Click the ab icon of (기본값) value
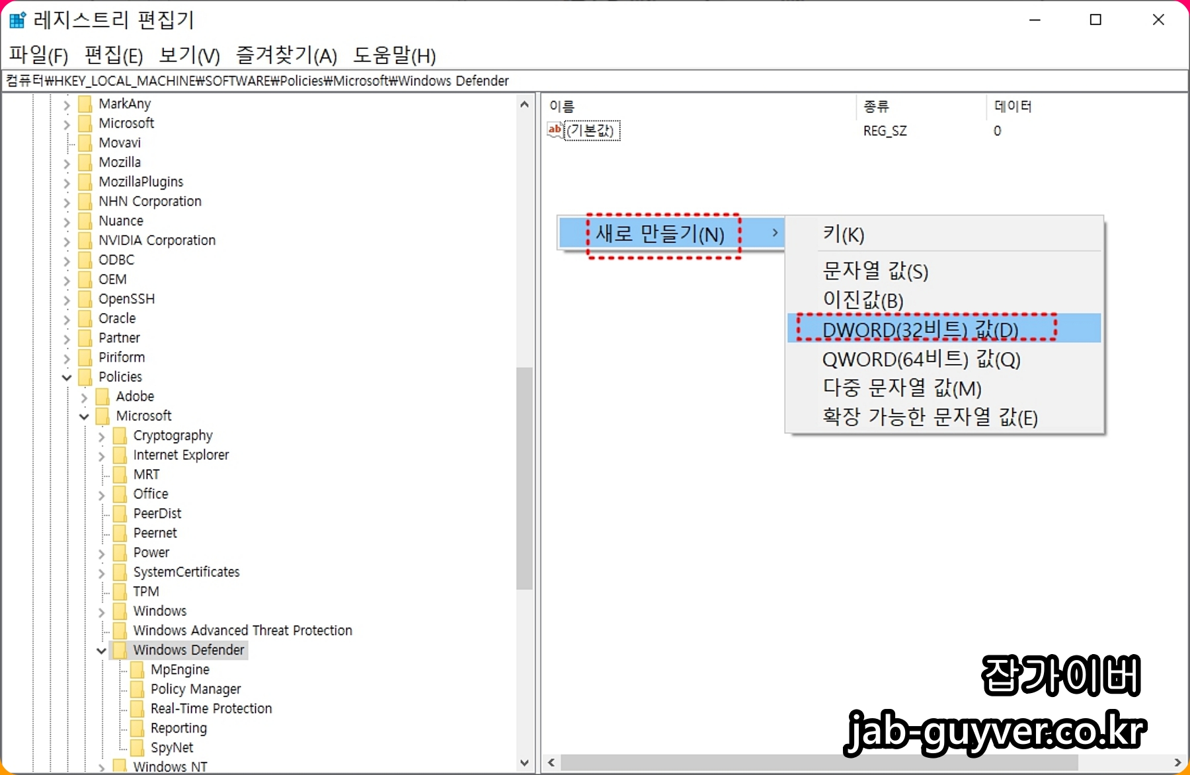This screenshot has height=775, width=1190. click(x=555, y=130)
